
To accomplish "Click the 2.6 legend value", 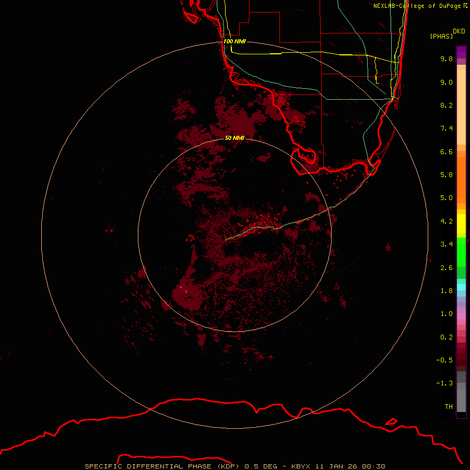I will (446, 268).
